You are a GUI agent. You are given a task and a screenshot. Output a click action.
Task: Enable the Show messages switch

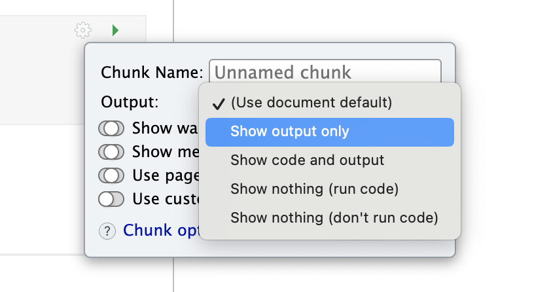point(111,152)
